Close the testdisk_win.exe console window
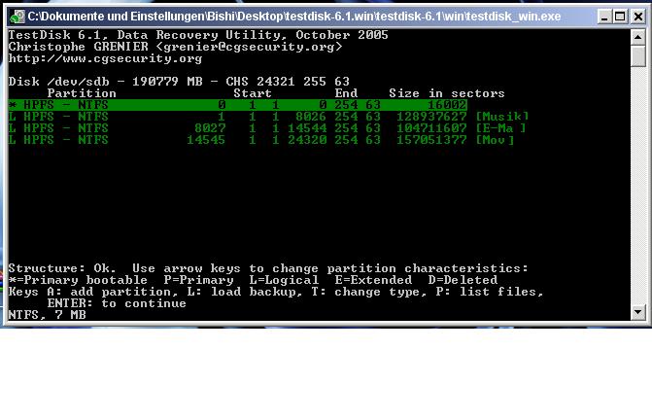Image resolution: width=652 pixels, height=420 pixels. [x=637, y=17]
